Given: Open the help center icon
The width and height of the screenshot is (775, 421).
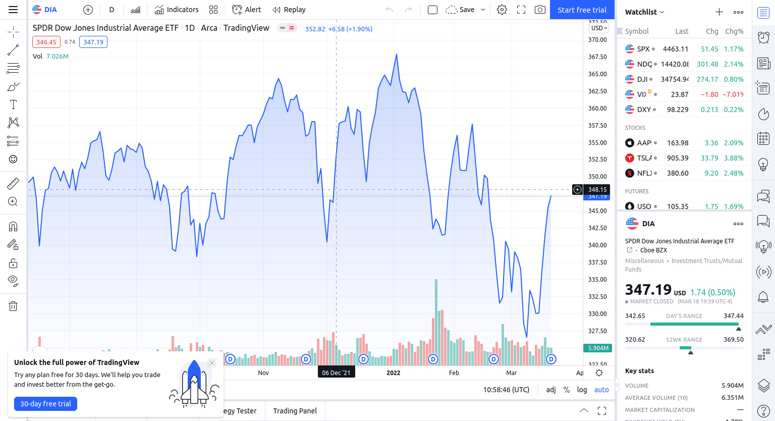Looking at the screenshot, I should [763, 411].
